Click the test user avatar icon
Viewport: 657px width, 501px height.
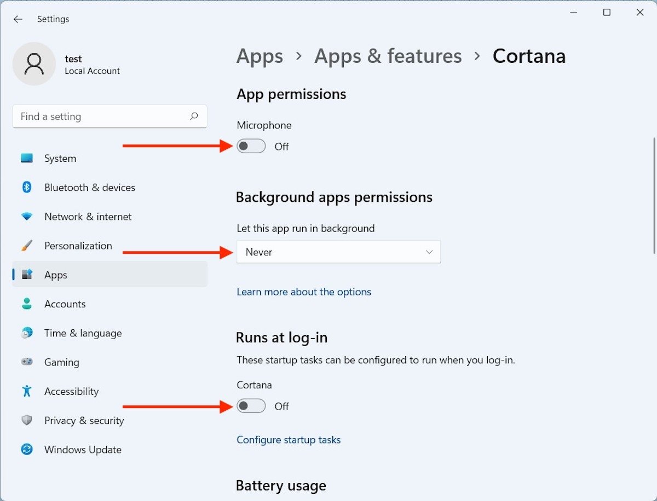(x=34, y=64)
